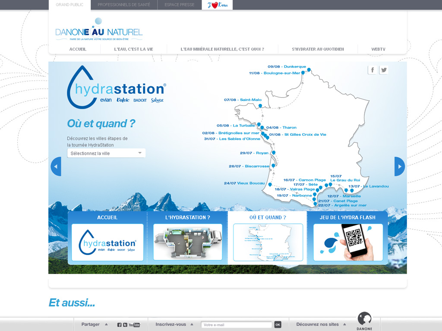The height and width of the screenshot is (331, 442).
Task: Click the Saint-Malo map pin
Action: coord(260,106)
